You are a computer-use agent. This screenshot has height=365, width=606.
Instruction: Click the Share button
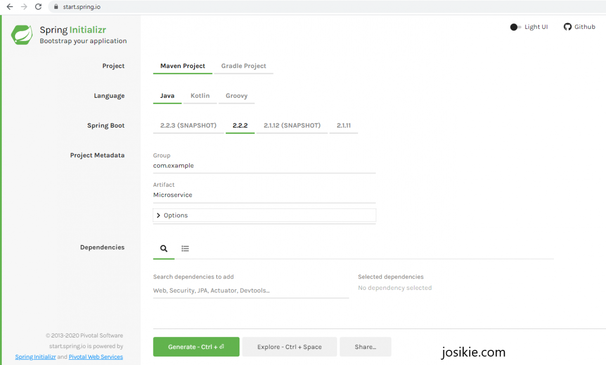point(365,347)
